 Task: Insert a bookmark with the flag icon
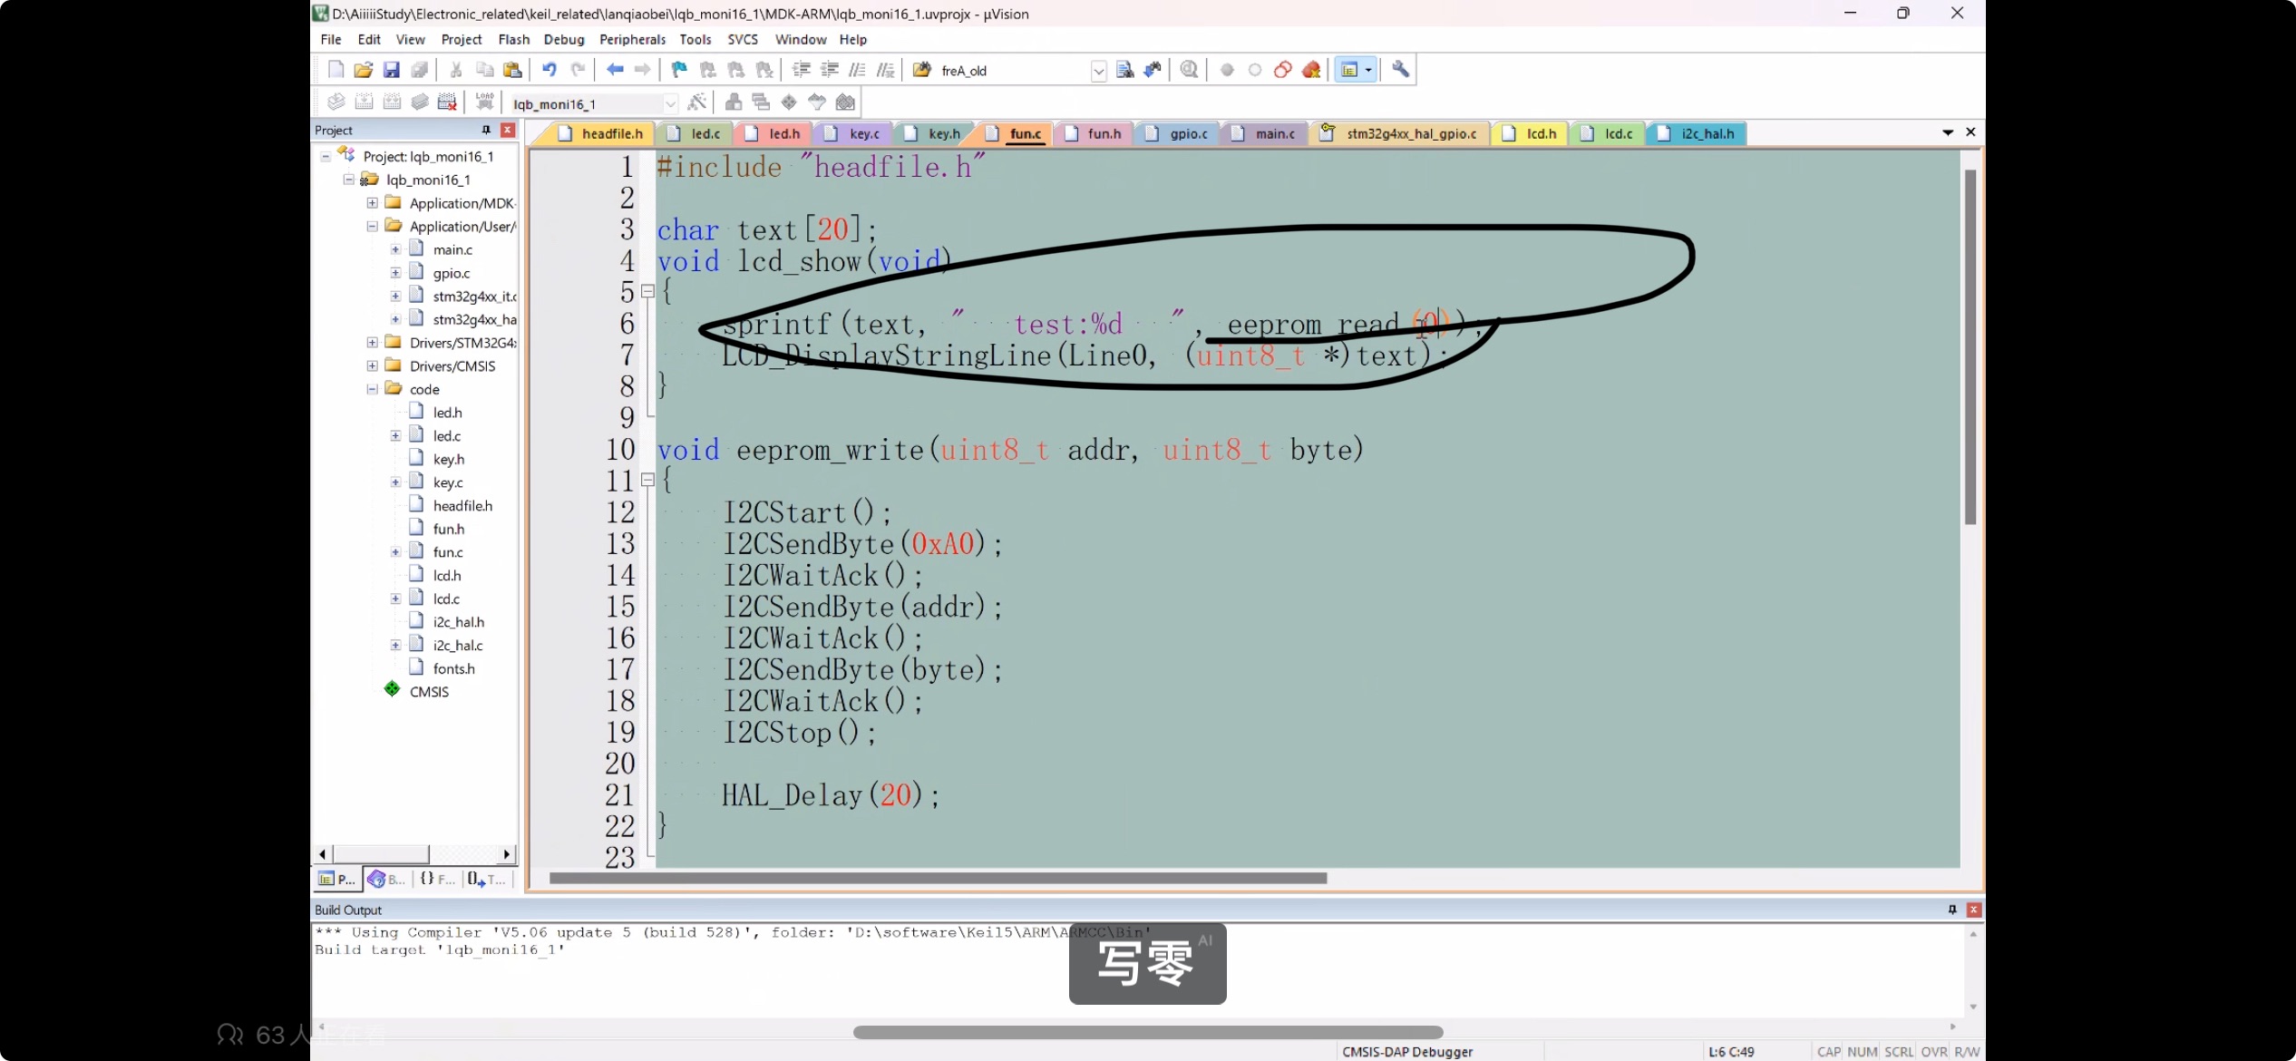(678, 70)
